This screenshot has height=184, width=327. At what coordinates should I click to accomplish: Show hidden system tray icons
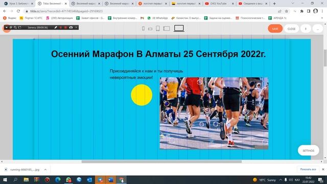coord(281,179)
